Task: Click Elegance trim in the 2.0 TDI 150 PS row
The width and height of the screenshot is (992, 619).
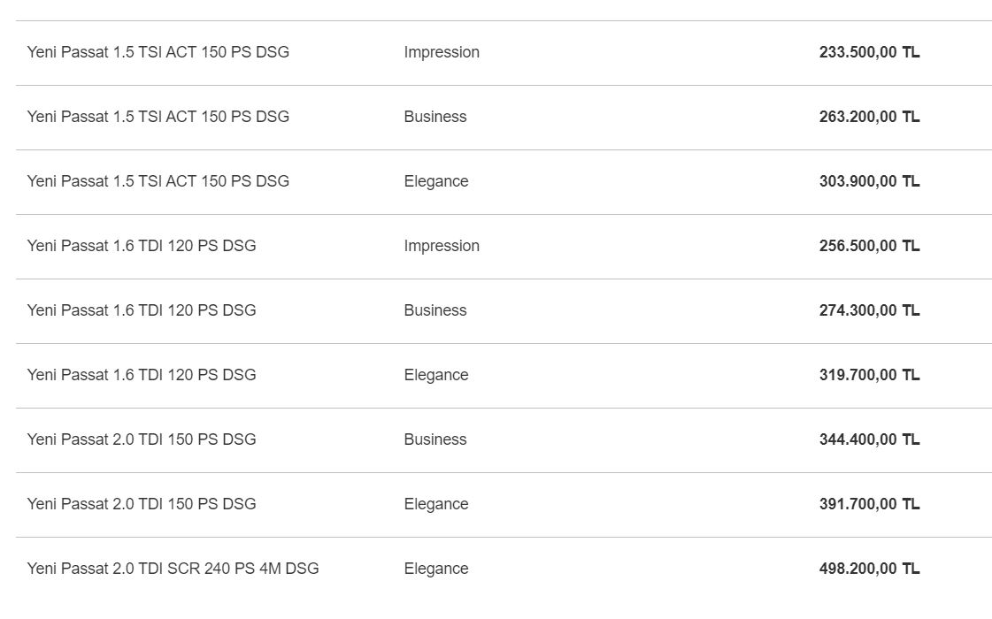Action: tap(436, 504)
